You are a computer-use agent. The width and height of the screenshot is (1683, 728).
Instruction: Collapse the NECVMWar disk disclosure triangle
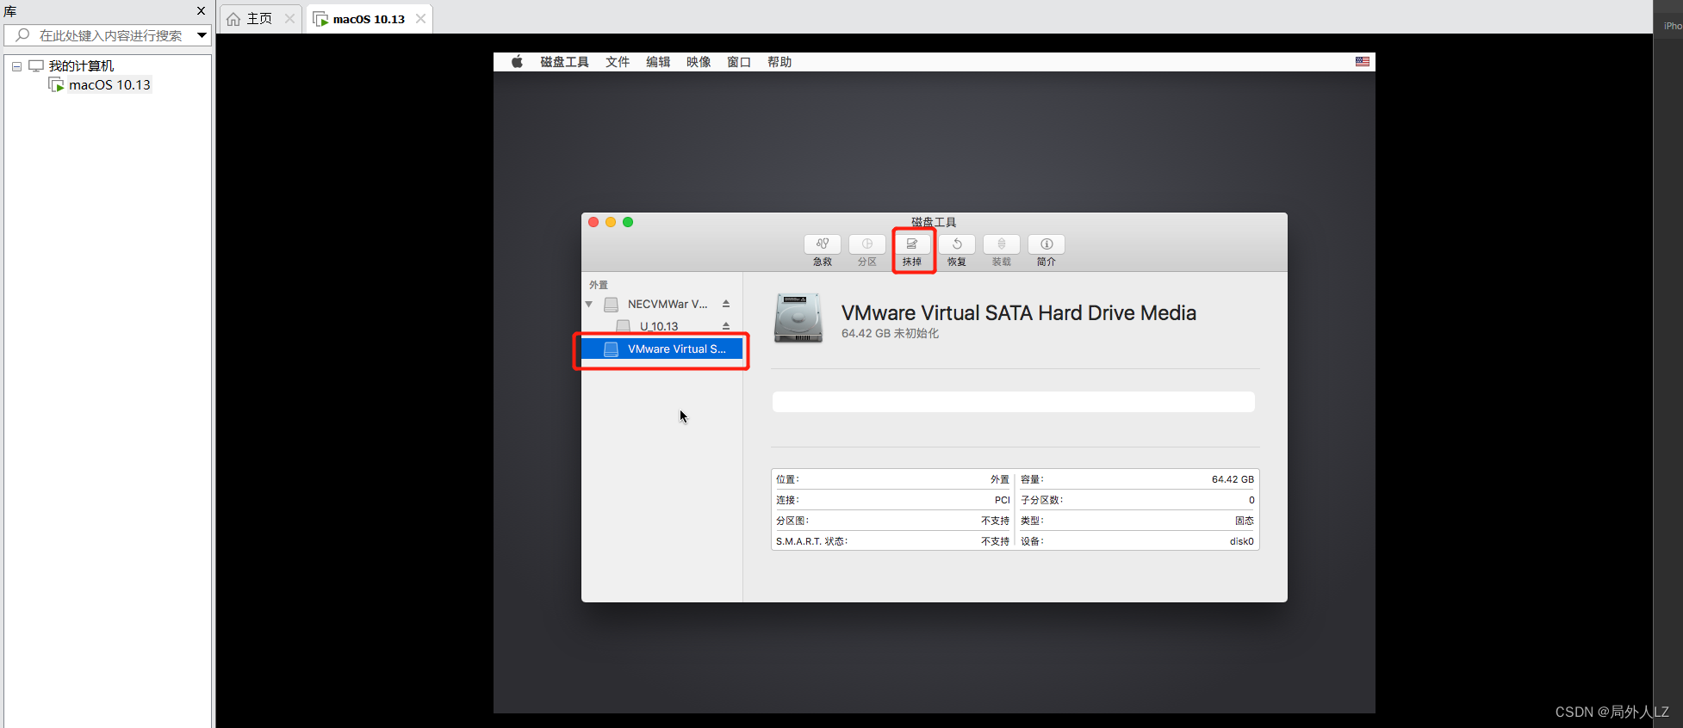tap(589, 304)
